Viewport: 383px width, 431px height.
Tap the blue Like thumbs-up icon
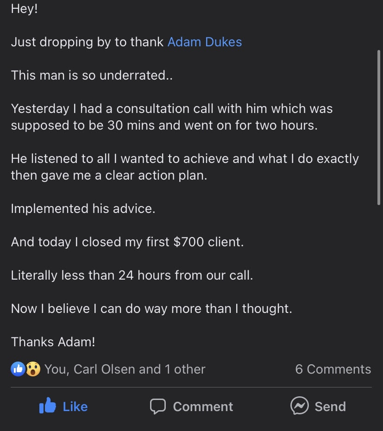pyautogui.click(x=48, y=406)
